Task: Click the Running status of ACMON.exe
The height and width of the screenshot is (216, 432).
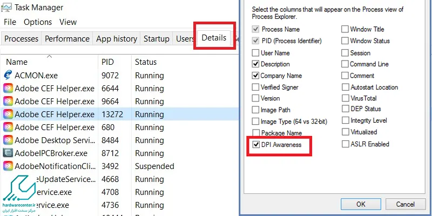Action: 150,76
